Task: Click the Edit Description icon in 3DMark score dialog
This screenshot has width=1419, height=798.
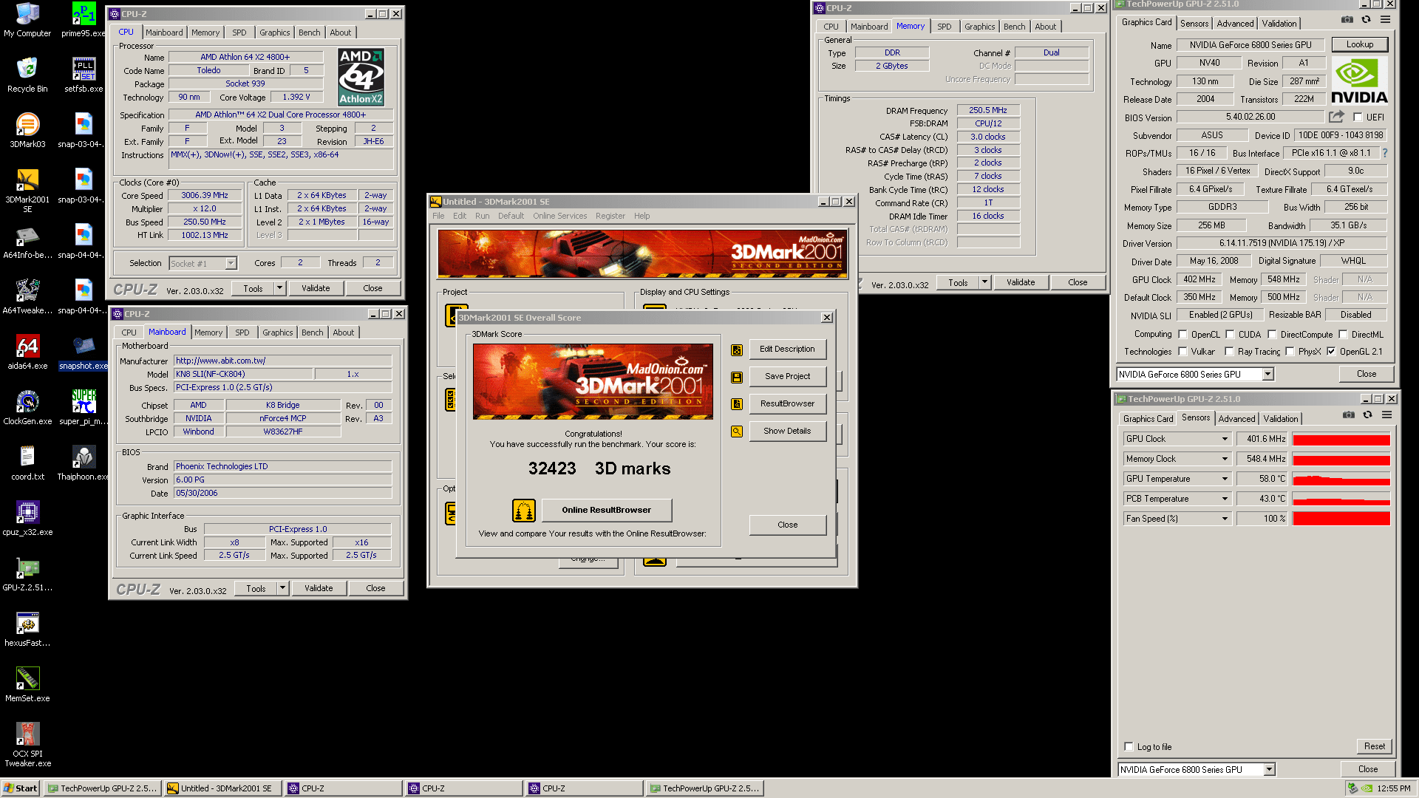Action: tap(737, 350)
